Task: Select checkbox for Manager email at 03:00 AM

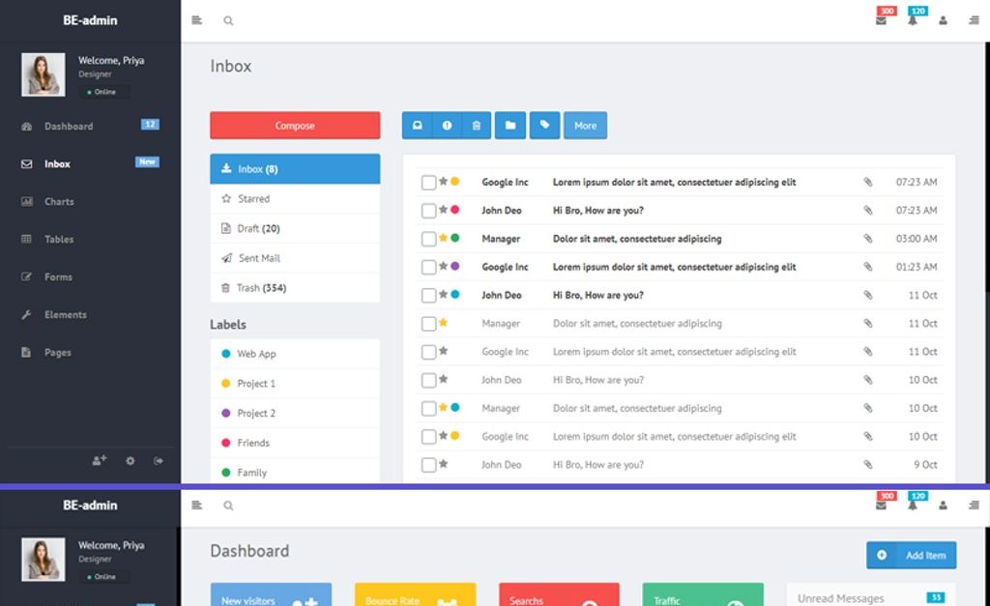Action: (x=428, y=239)
